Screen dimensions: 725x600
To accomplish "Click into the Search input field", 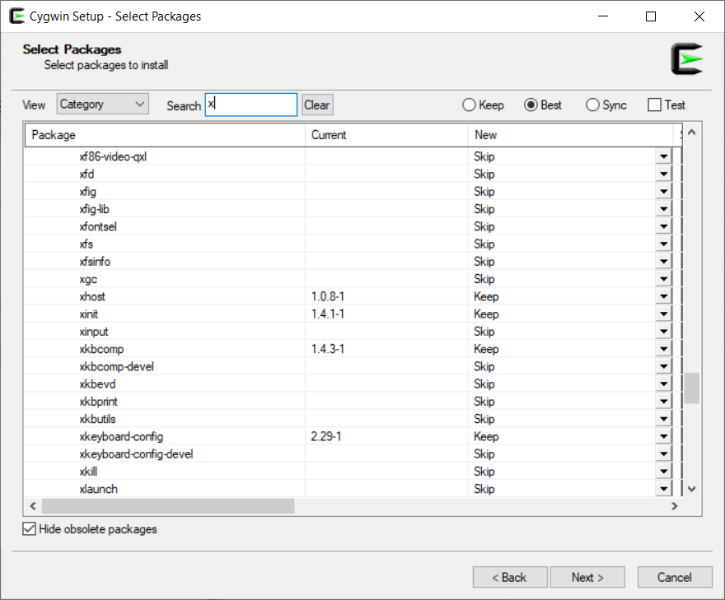I will click(251, 105).
